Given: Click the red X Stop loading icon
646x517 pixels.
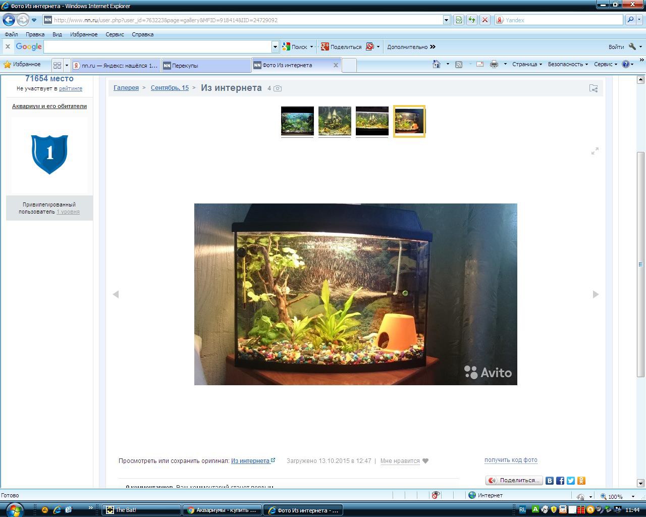Looking at the screenshot, I should (x=484, y=20).
